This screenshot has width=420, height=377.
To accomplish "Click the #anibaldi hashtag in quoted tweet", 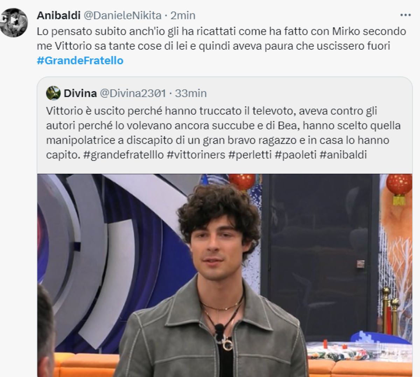I will 343,155.
